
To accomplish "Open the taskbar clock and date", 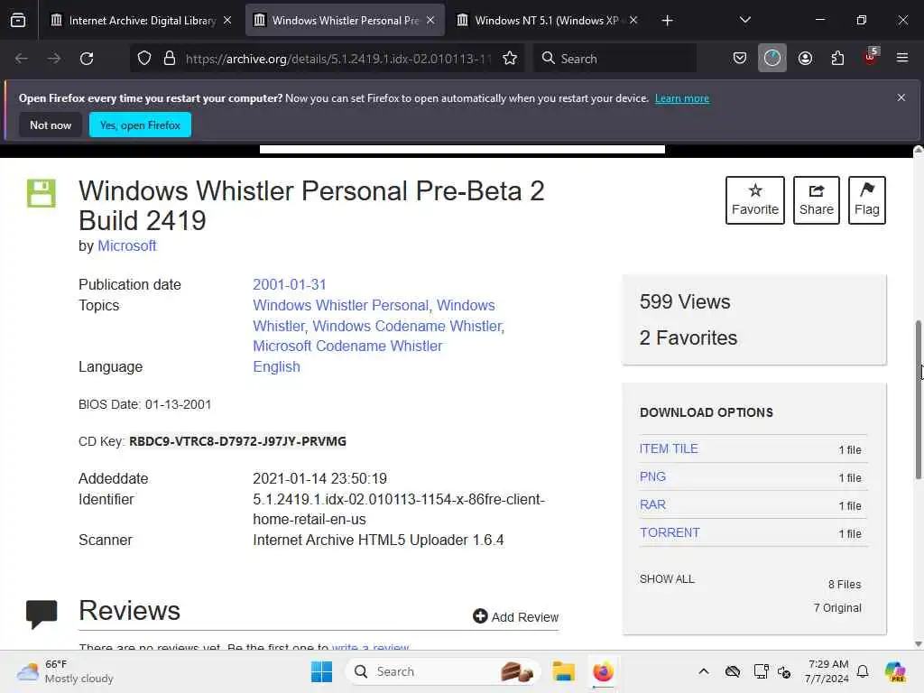I will [x=828, y=671].
